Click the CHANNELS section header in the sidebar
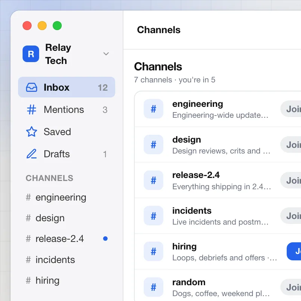The height and width of the screenshot is (301, 301). pos(50,178)
